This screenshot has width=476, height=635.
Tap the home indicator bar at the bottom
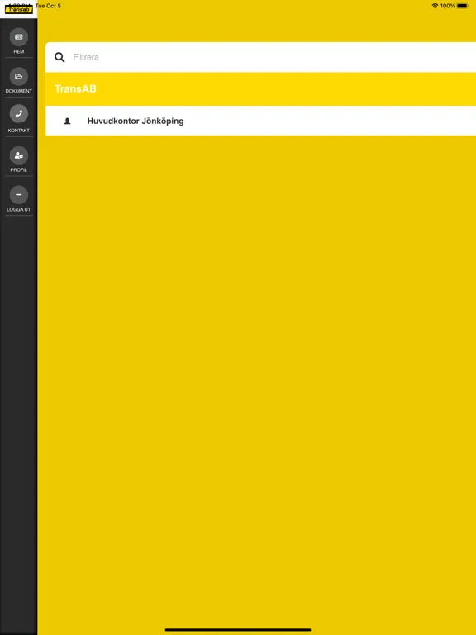pyautogui.click(x=238, y=630)
